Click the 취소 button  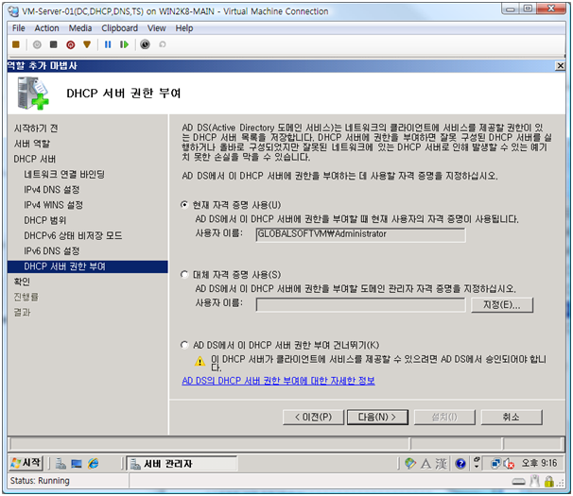(x=512, y=417)
